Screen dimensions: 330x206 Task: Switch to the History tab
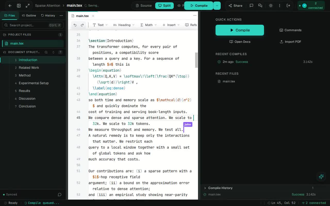click(48, 15)
